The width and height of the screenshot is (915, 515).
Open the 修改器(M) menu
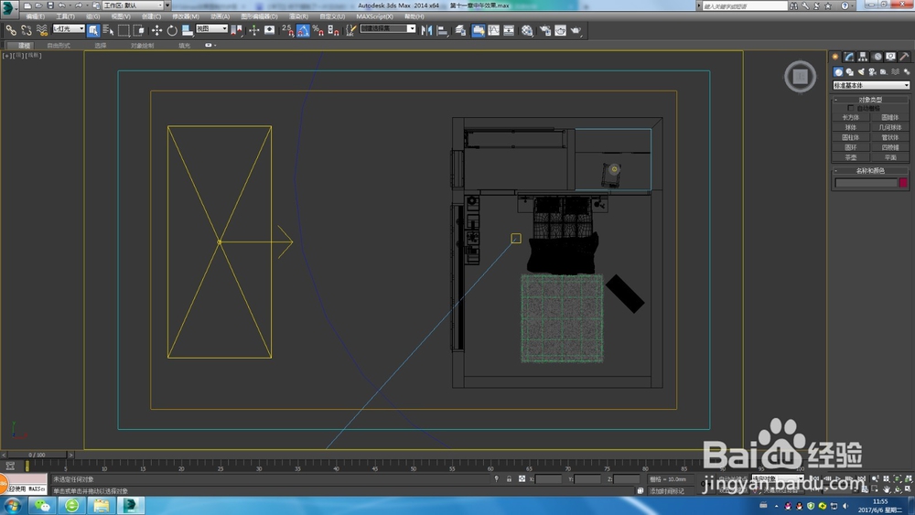186,16
